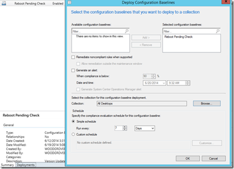Click Enabled status in background list row
The image size is (234, 169).
point(58,4)
